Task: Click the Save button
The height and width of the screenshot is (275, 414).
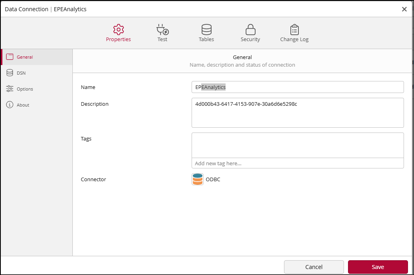Action: pos(378,267)
